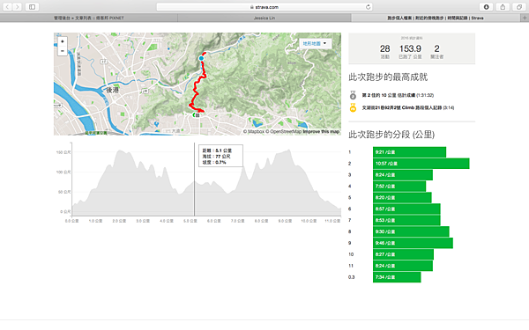Zoom out the map with minus button

62,51
